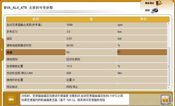Image resolution: width=175 pixels, height=106 pixels.
Task: Click the 整体测试 label
Action: (149, 3)
